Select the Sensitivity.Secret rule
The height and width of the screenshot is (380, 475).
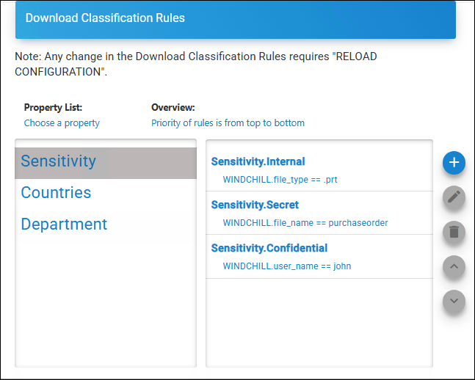(x=319, y=213)
